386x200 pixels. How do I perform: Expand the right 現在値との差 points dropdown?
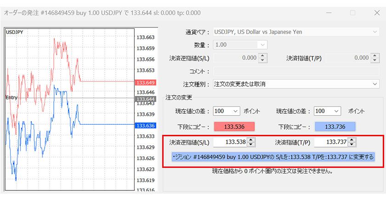tap(328, 111)
